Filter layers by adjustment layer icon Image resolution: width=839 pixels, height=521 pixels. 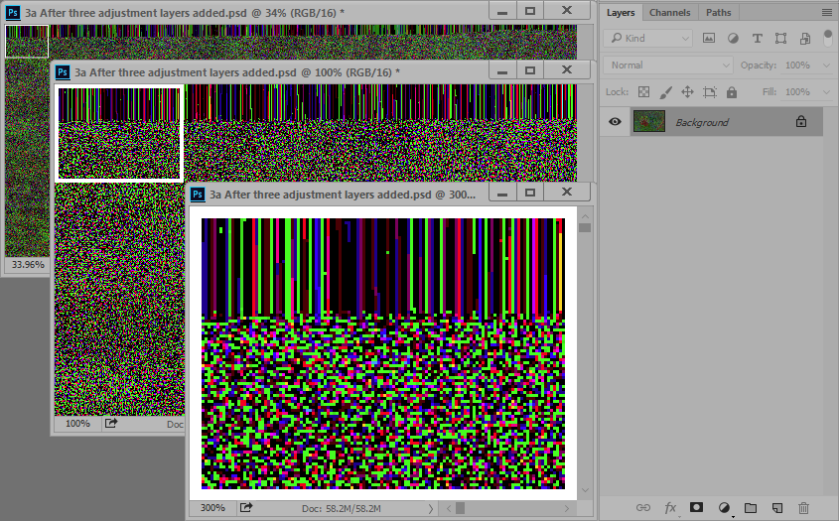point(733,38)
